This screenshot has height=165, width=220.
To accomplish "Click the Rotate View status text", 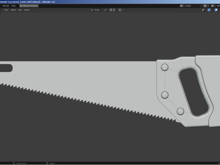I will click(21, 163).
